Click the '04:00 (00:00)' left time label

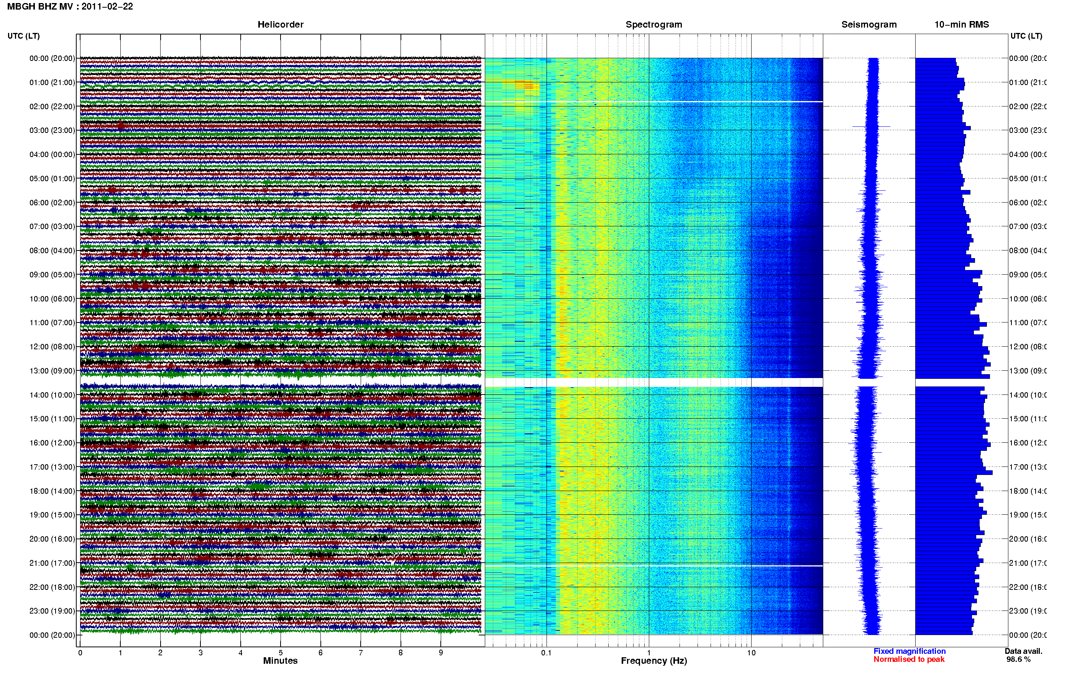52,154
